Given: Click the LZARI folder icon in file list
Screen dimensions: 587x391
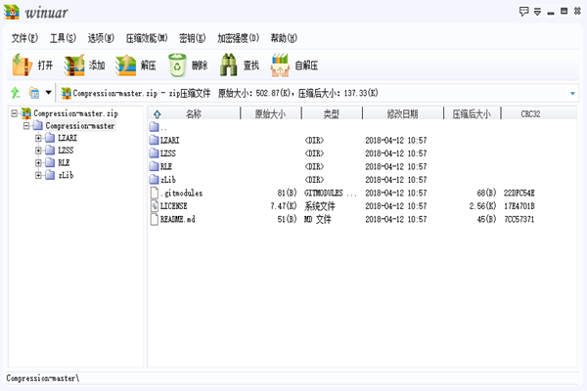Looking at the screenshot, I should click(x=154, y=141).
